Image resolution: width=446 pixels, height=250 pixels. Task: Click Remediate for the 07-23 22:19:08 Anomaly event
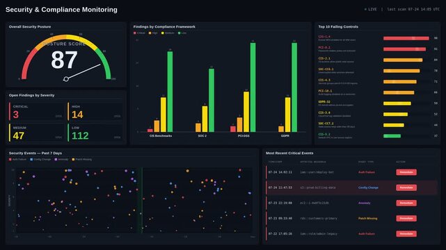[x=406, y=203]
